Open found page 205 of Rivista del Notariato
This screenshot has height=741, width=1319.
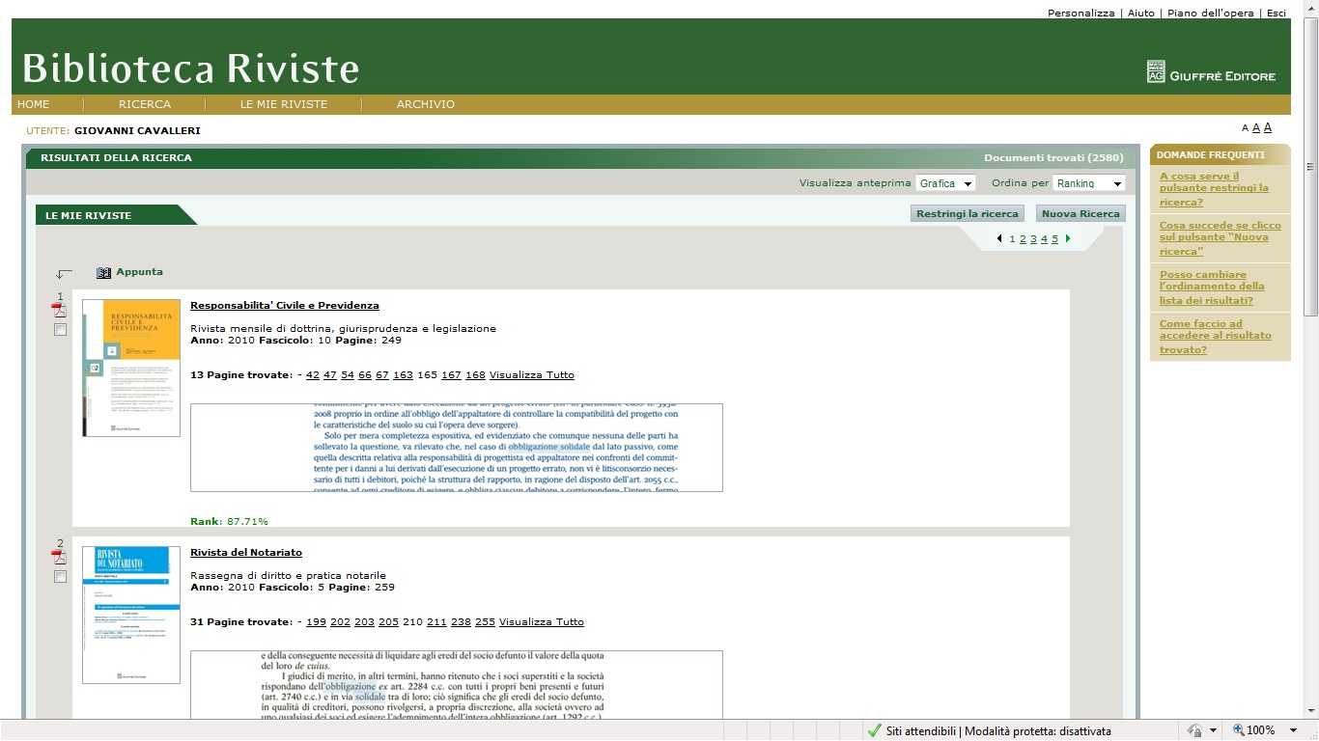click(x=388, y=622)
